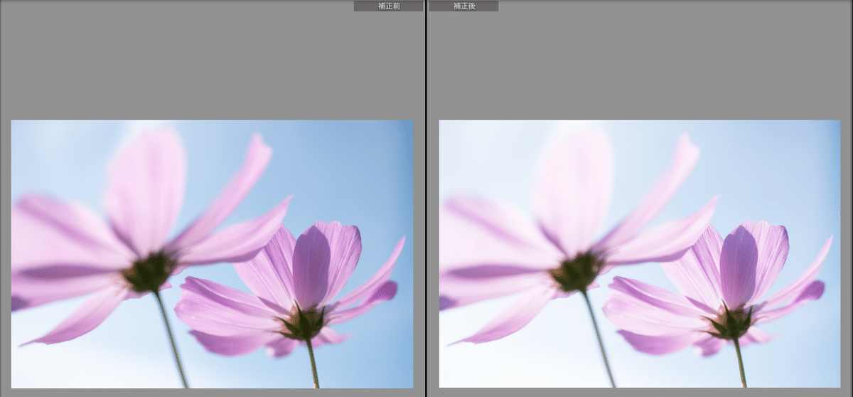Viewport: 853px width, 397px height.
Task: Click the 補正後 (After) label
Action: 463,6
